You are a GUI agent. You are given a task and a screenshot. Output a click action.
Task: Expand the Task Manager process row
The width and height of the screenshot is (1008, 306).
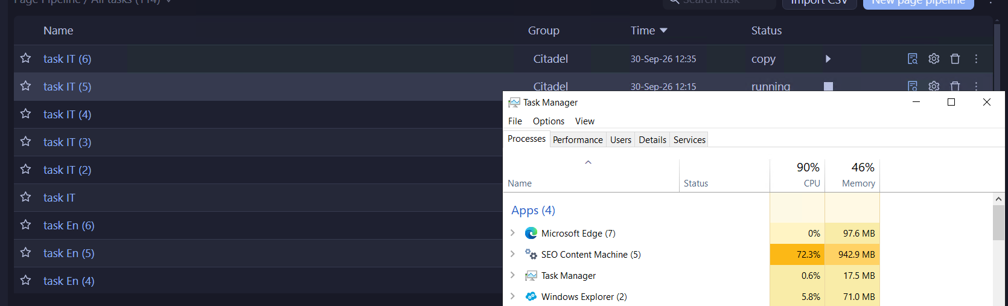(x=512, y=275)
